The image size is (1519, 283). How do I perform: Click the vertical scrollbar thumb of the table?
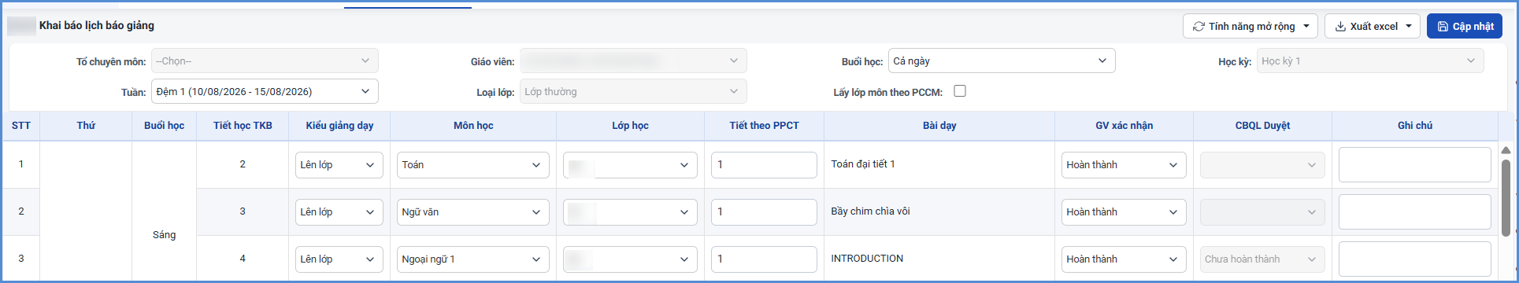click(x=1506, y=197)
